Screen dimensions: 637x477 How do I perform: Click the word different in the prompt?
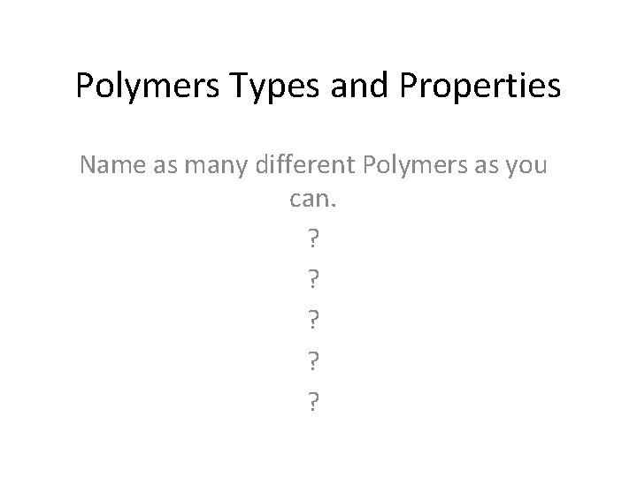pos(305,164)
